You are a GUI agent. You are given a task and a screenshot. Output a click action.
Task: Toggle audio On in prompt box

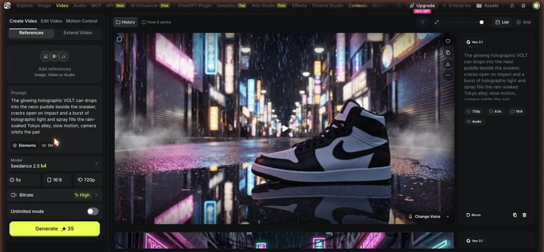(47, 145)
